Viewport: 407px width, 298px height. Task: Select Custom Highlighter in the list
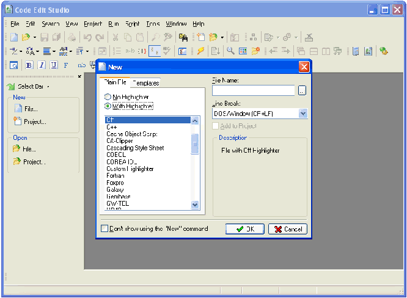click(x=148, y=169)
